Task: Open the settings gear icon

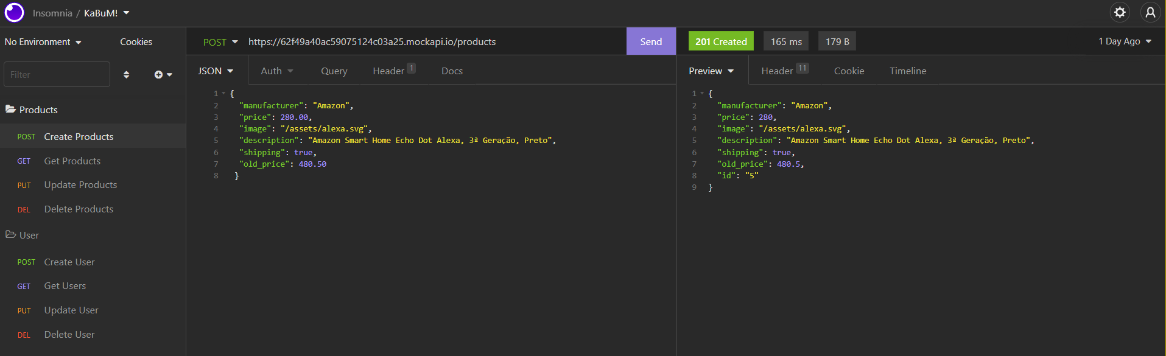Action: [1120, 12]
